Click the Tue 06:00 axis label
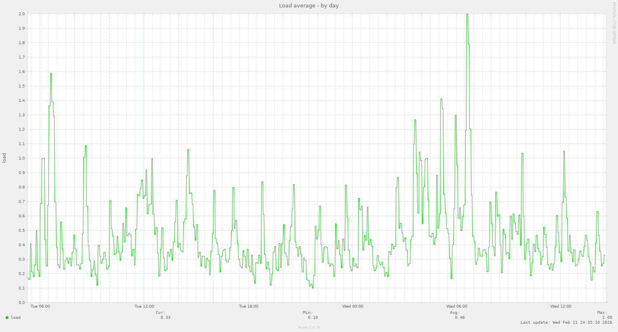The image size is (618, 332). 40,306
